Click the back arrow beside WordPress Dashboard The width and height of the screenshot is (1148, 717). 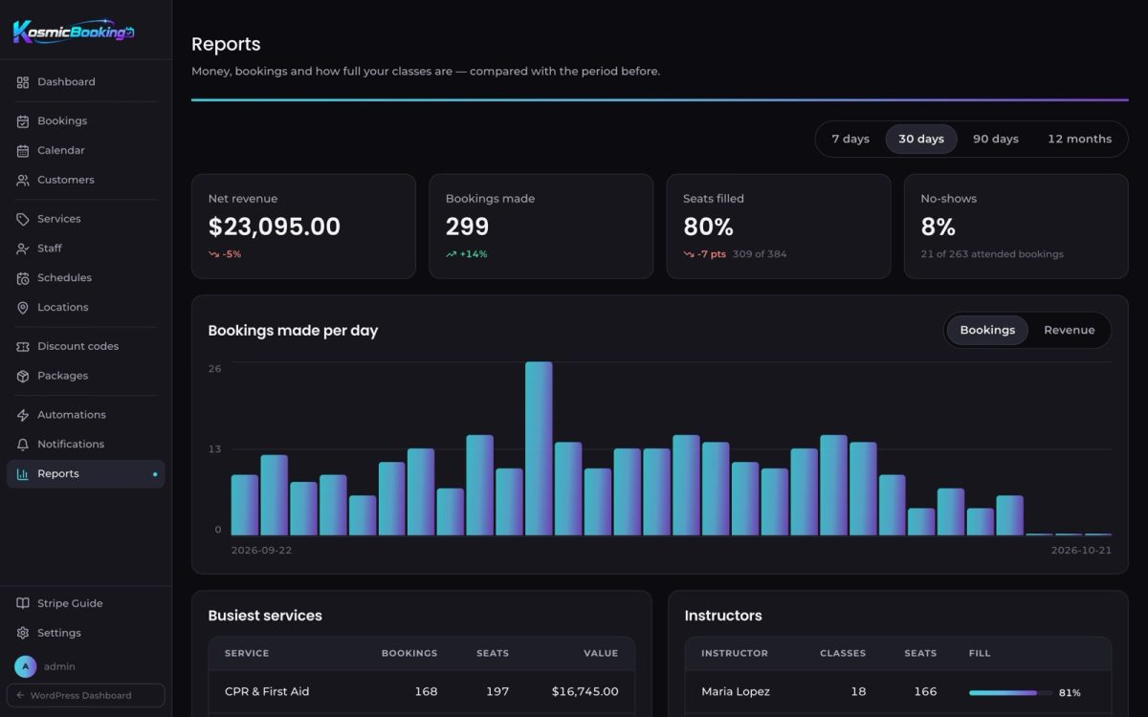[x=20, y=696]
